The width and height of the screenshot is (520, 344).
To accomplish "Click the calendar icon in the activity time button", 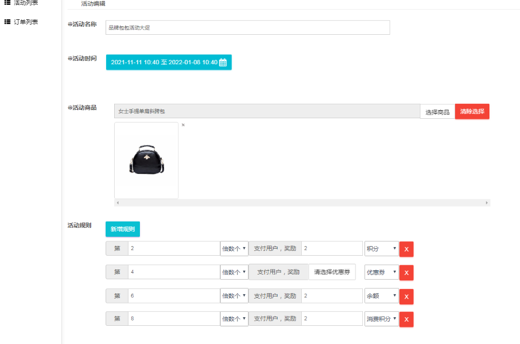I will [223, 63].
